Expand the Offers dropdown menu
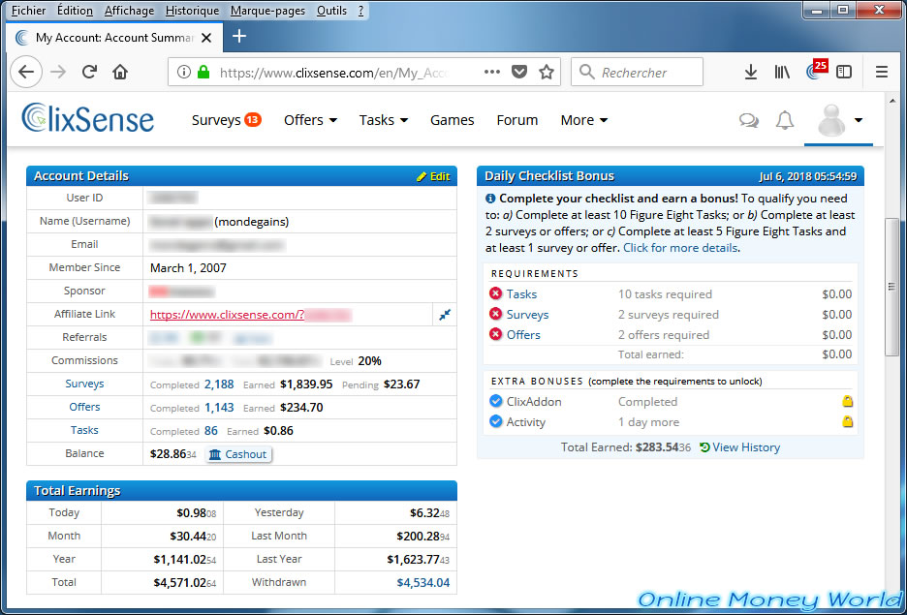 (x=310, y=120)
